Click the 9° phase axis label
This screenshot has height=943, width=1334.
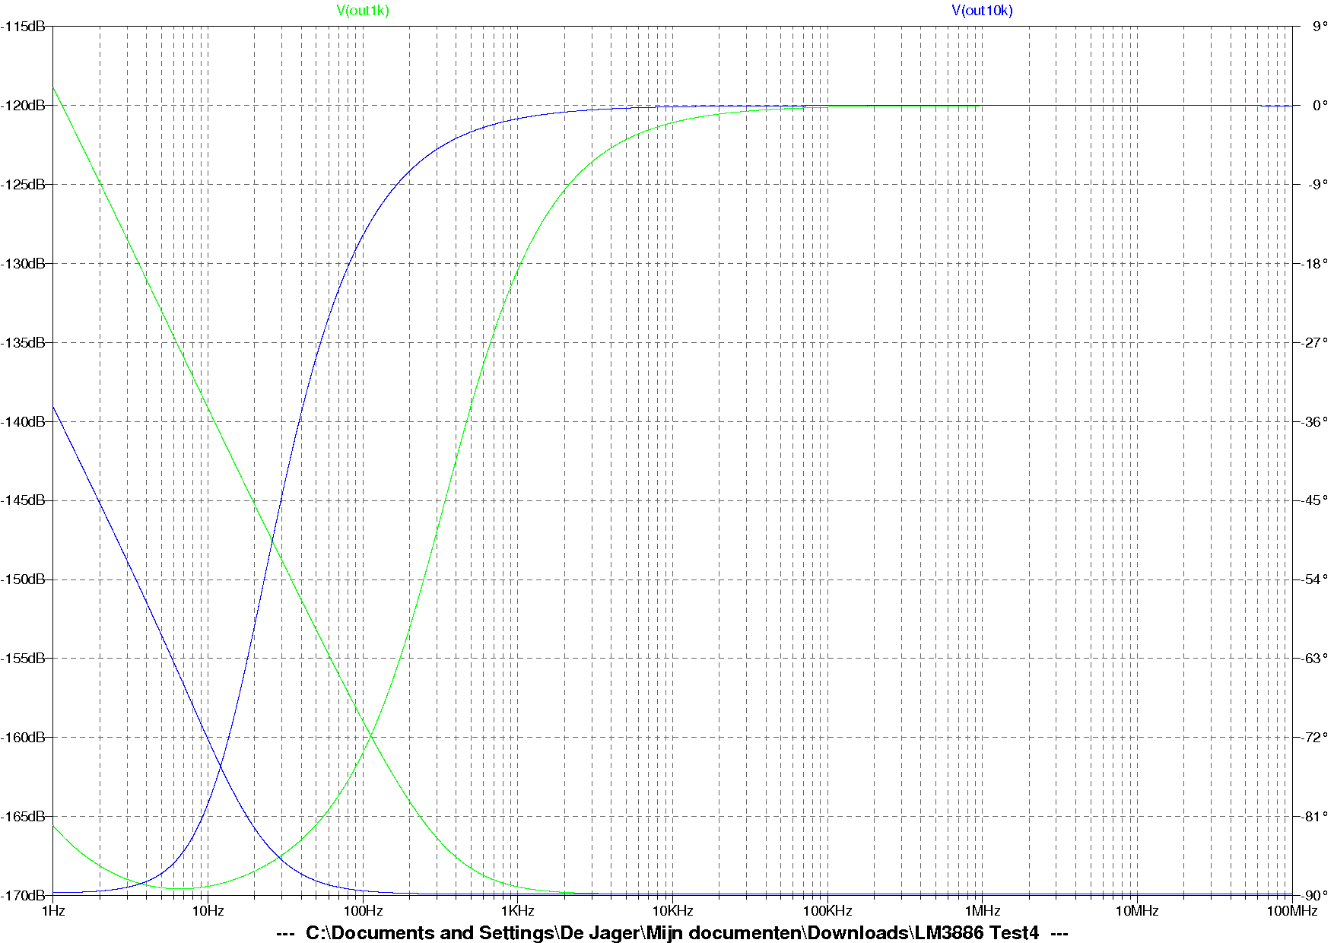(1320, 27)
